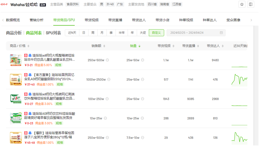
Task: Switch to the SPU列表 view
Action: click(53, 33)
